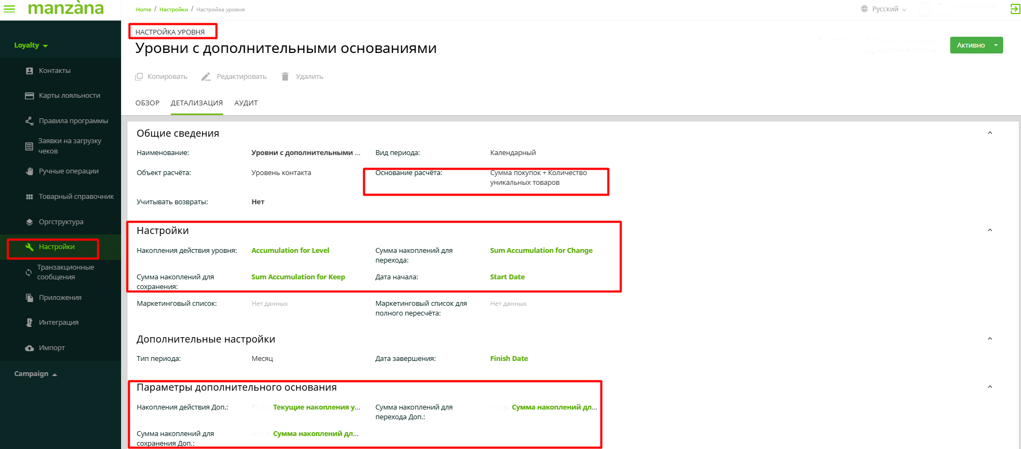Click the Товарный справочник grid icon

click(30, 197)
